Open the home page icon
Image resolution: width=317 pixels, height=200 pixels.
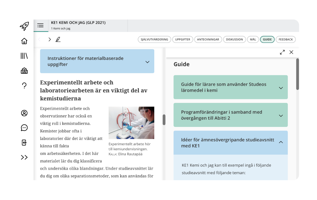coord(24,41)
